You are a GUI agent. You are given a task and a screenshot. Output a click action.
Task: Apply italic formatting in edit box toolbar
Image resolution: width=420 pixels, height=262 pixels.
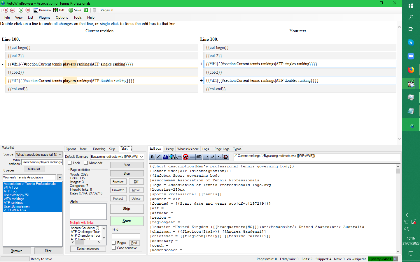click(159, 157)
